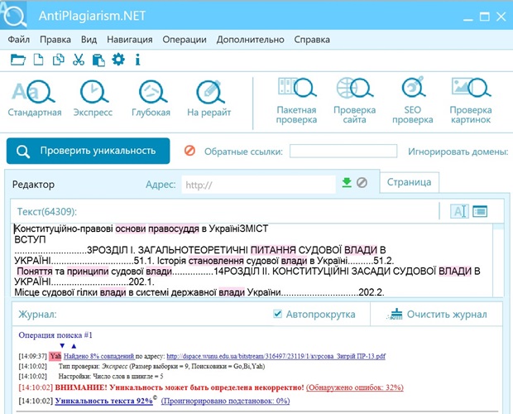The width and height of the screenshot is (513, 414).
Task: Click the word ВСТУП in the editor
Action: (30, 239)
